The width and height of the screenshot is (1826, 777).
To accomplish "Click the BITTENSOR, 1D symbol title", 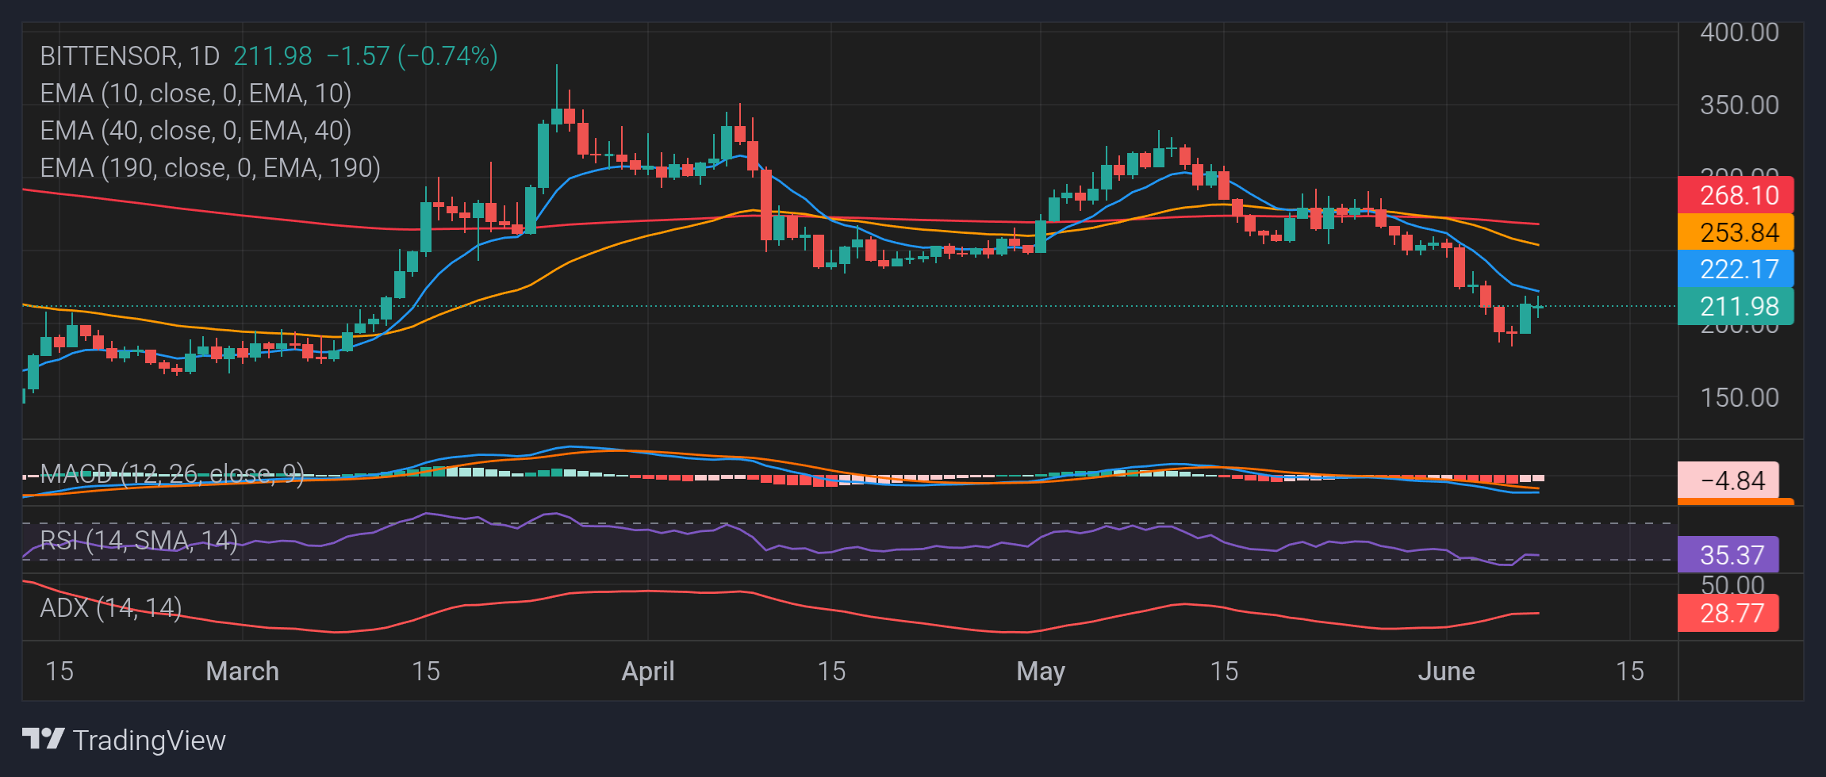I will [130, 56].
